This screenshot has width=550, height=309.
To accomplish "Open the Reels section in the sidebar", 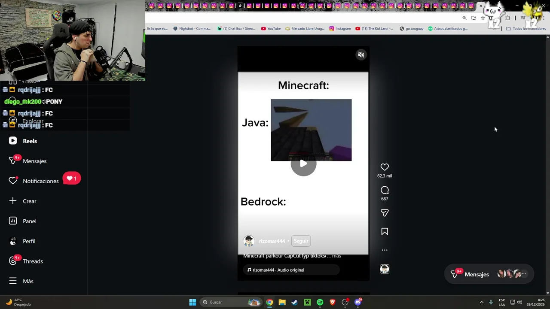I will [x=30, y=141].
